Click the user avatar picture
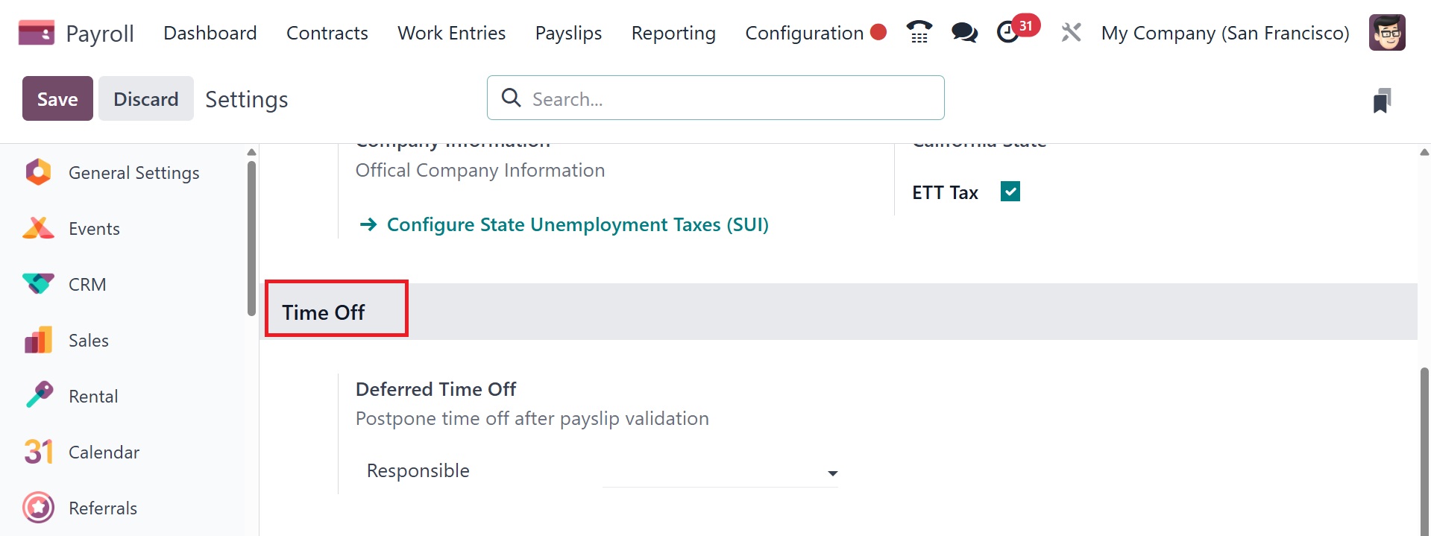The height and width of the screenshot is (536, 1431). (1386, 33)
